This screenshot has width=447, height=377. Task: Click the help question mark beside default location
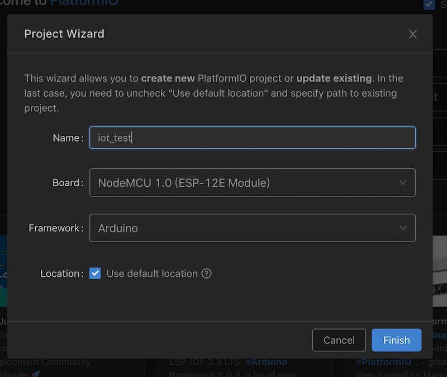[x=207, y=274]
